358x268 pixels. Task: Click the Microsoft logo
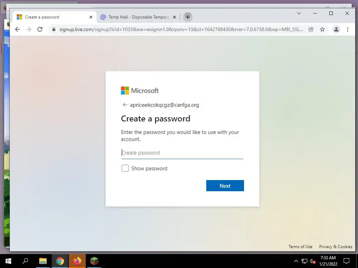coord(140,91)
